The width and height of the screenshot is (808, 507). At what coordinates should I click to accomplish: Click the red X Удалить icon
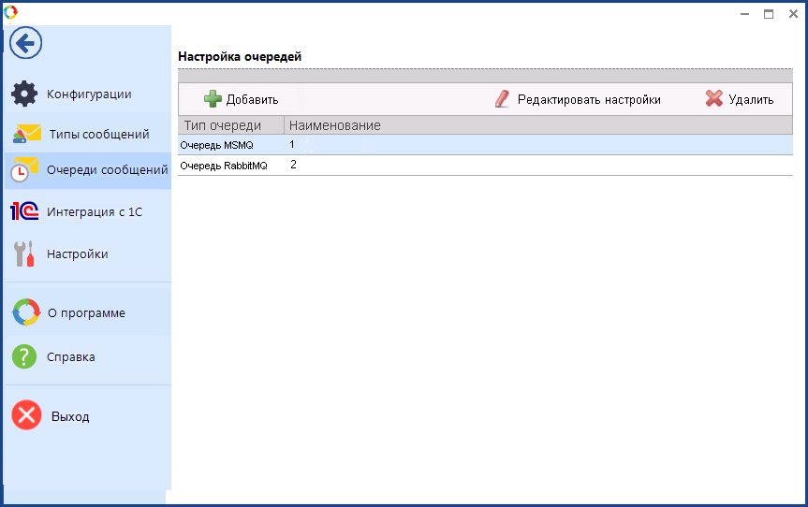(x=714, y=98)
